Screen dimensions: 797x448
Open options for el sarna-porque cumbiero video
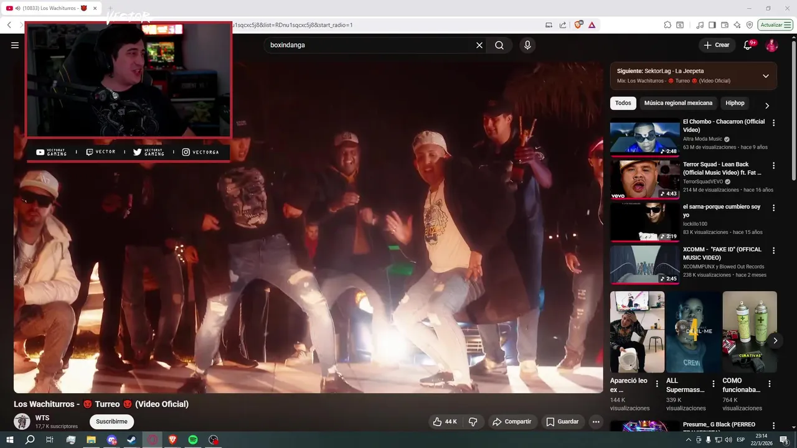(x=774, y=208)
